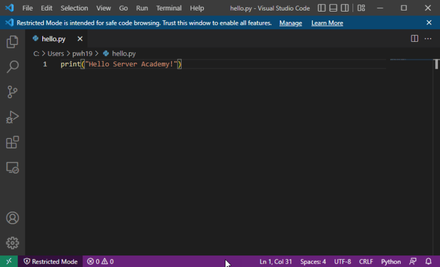Open the Explorer view in activity bar

[12, 42]
